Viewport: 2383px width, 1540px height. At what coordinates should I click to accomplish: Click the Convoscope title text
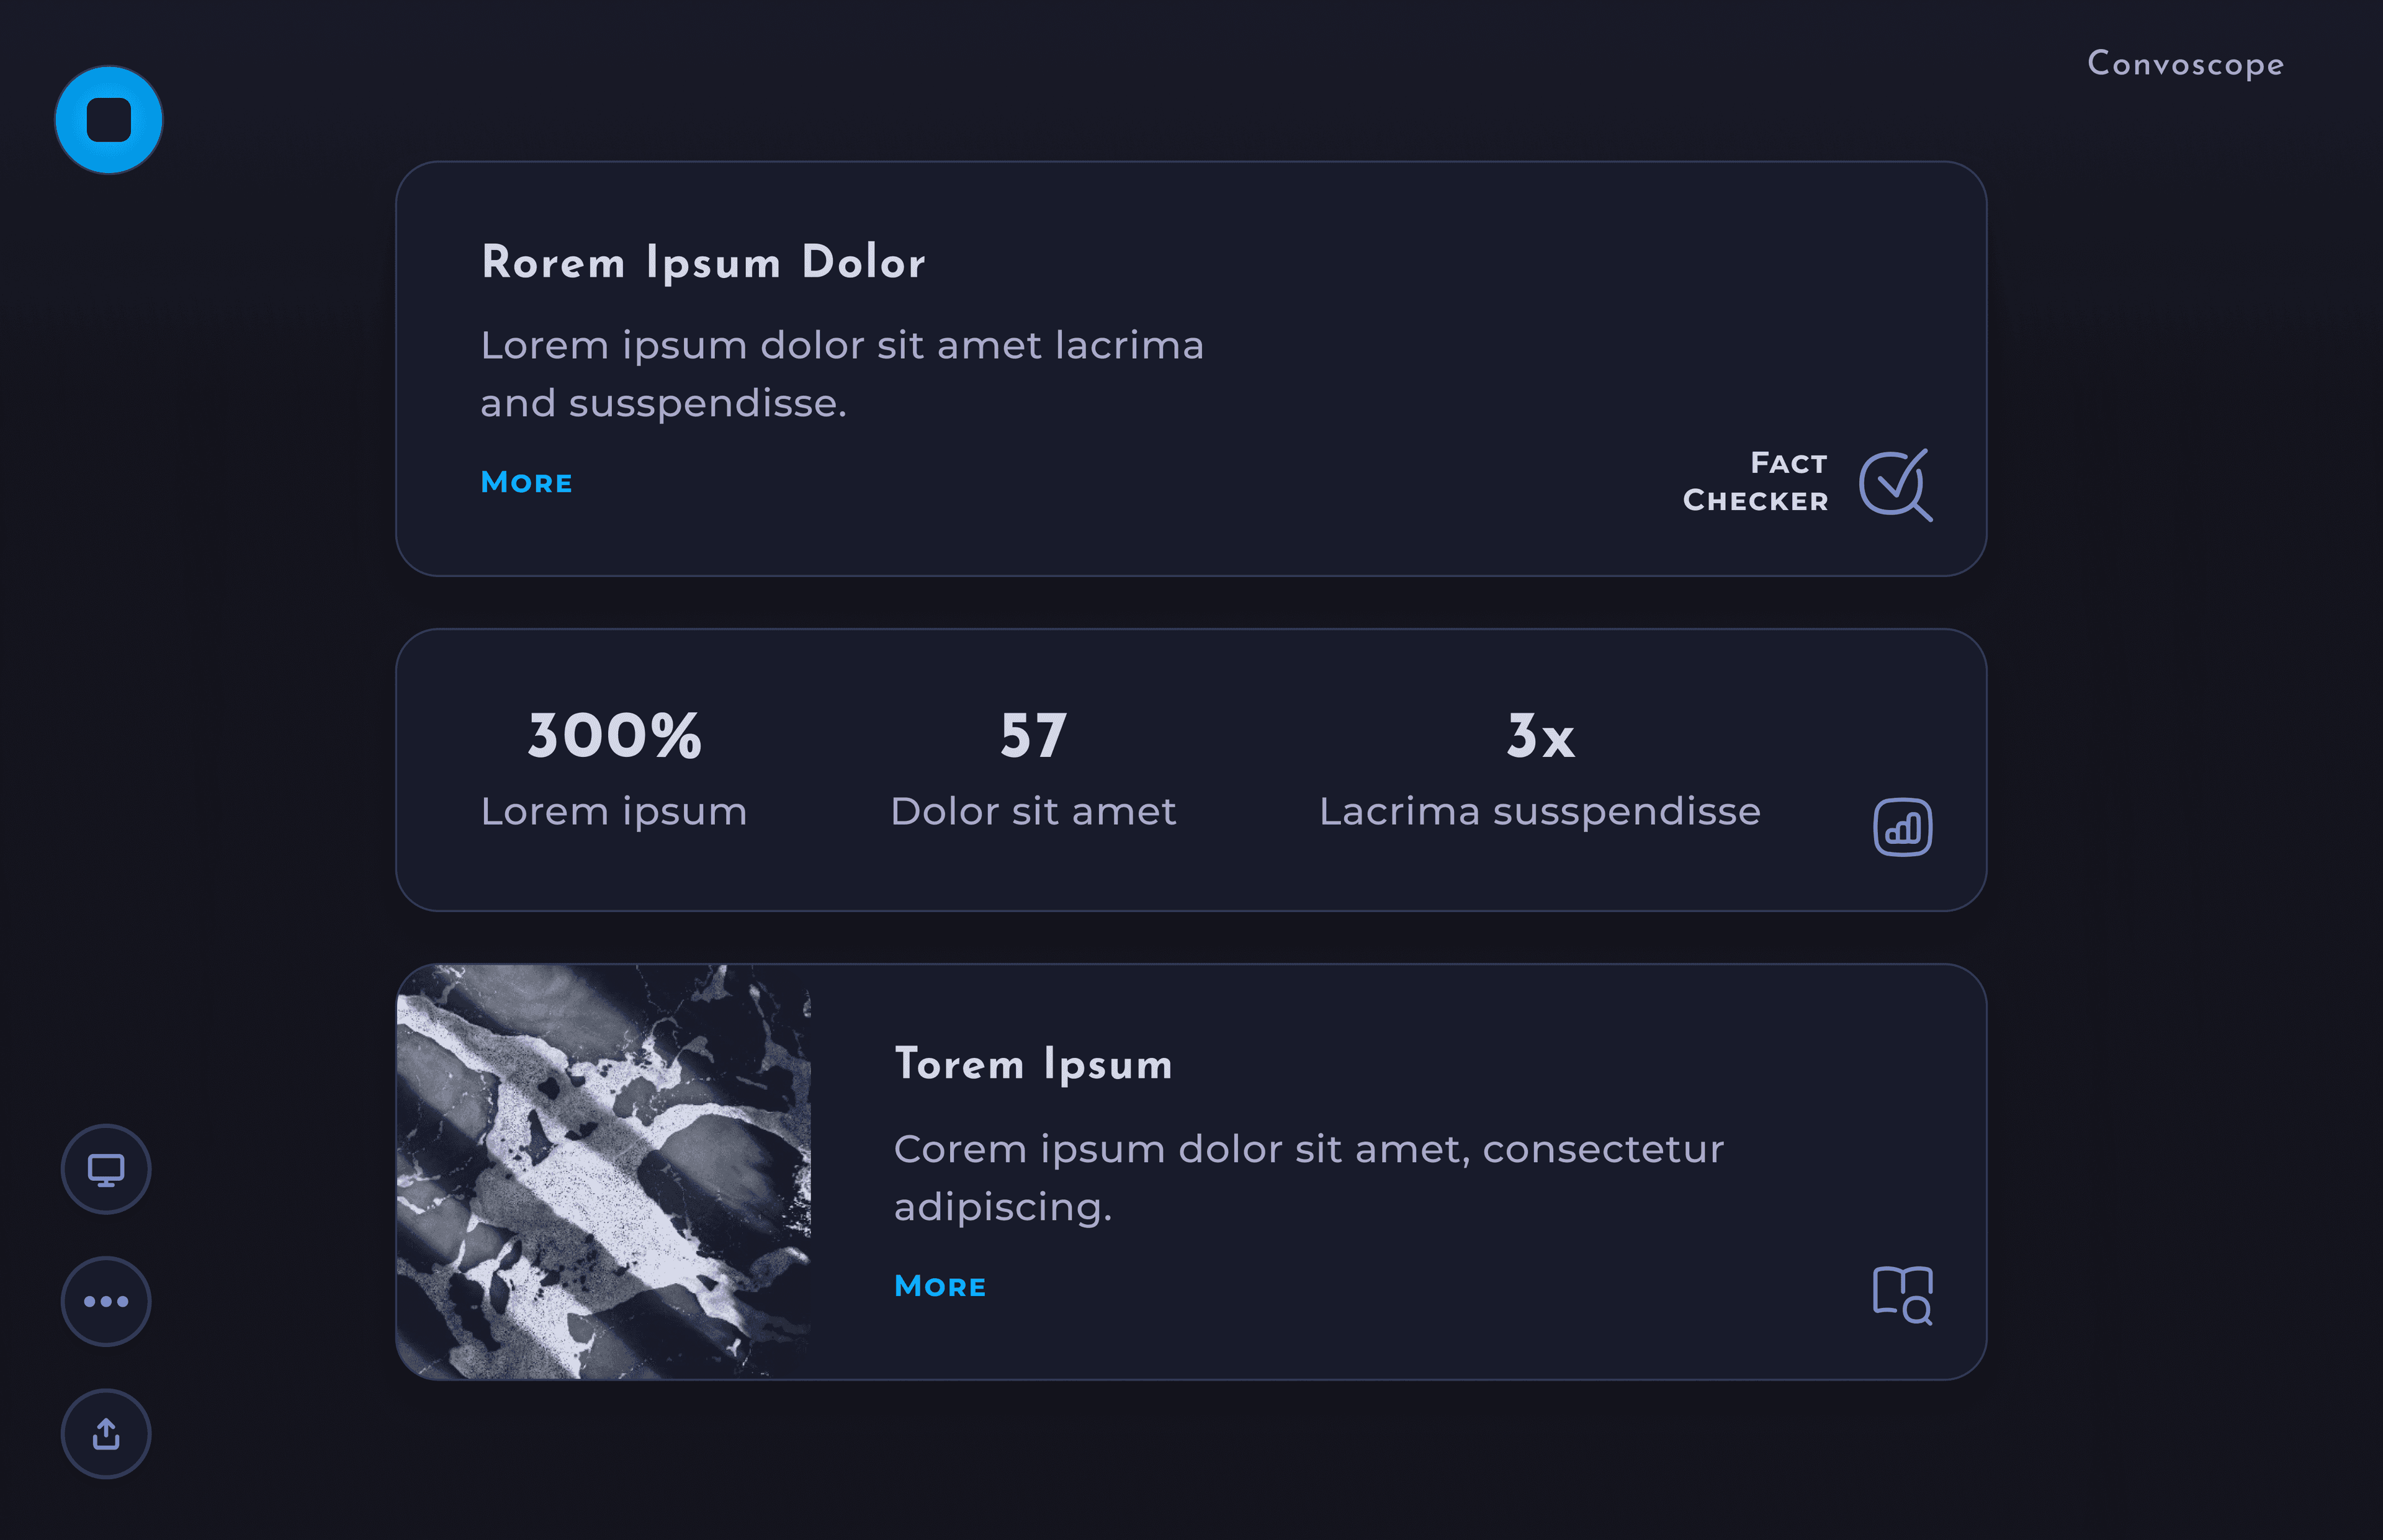[x=2185, y=64]
